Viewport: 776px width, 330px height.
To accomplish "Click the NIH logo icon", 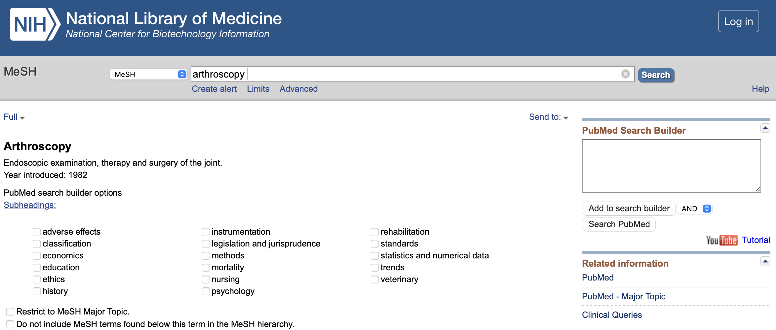I will coord(35,24).
